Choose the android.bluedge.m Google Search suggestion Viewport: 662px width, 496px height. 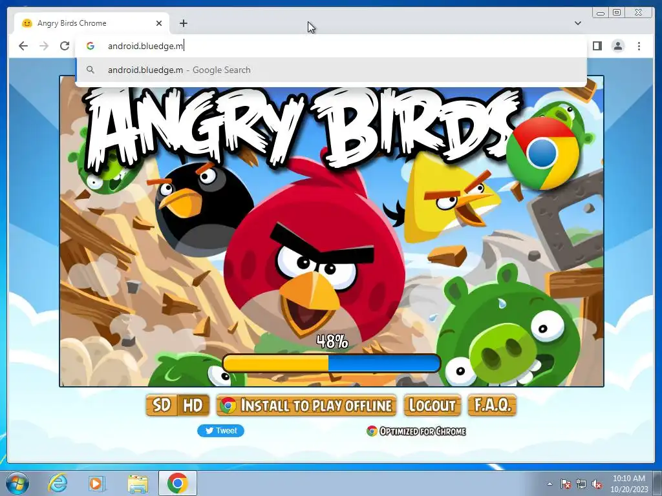[331, 70]
